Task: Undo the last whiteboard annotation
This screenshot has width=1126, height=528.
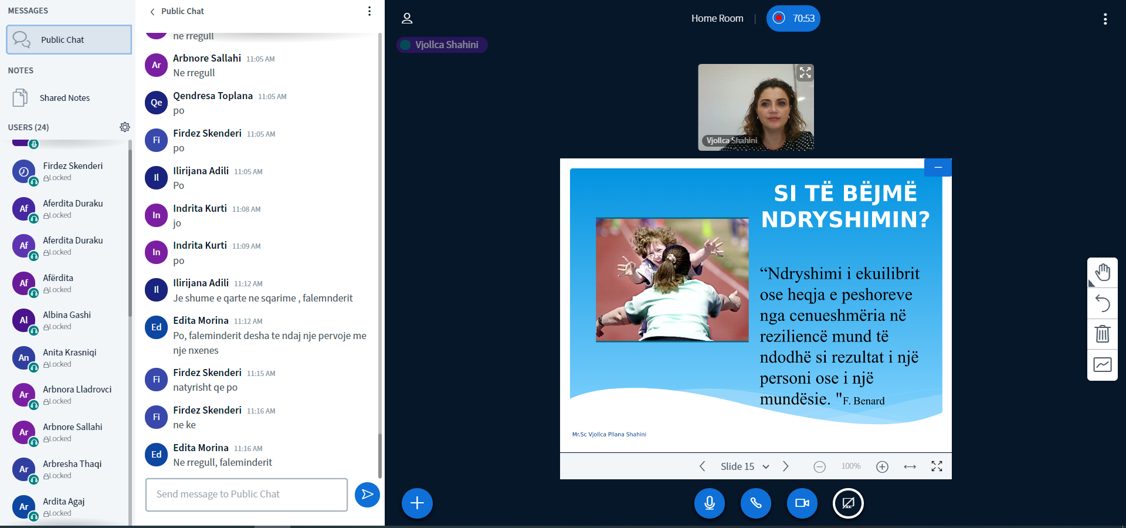Action: click(1103, 303)
